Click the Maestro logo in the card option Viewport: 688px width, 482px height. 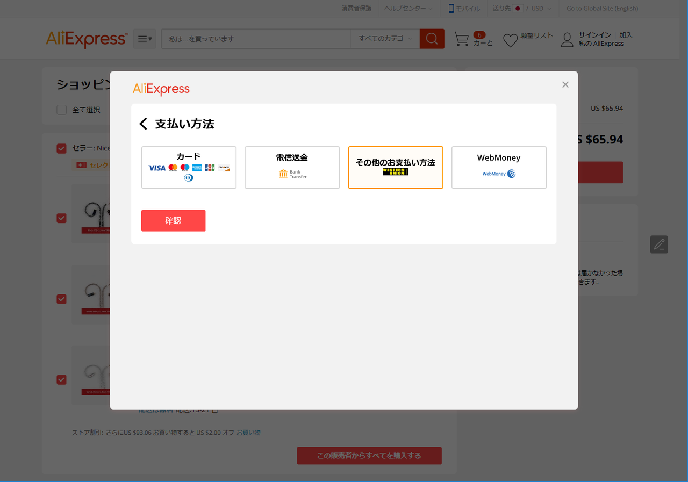point(185,168)
